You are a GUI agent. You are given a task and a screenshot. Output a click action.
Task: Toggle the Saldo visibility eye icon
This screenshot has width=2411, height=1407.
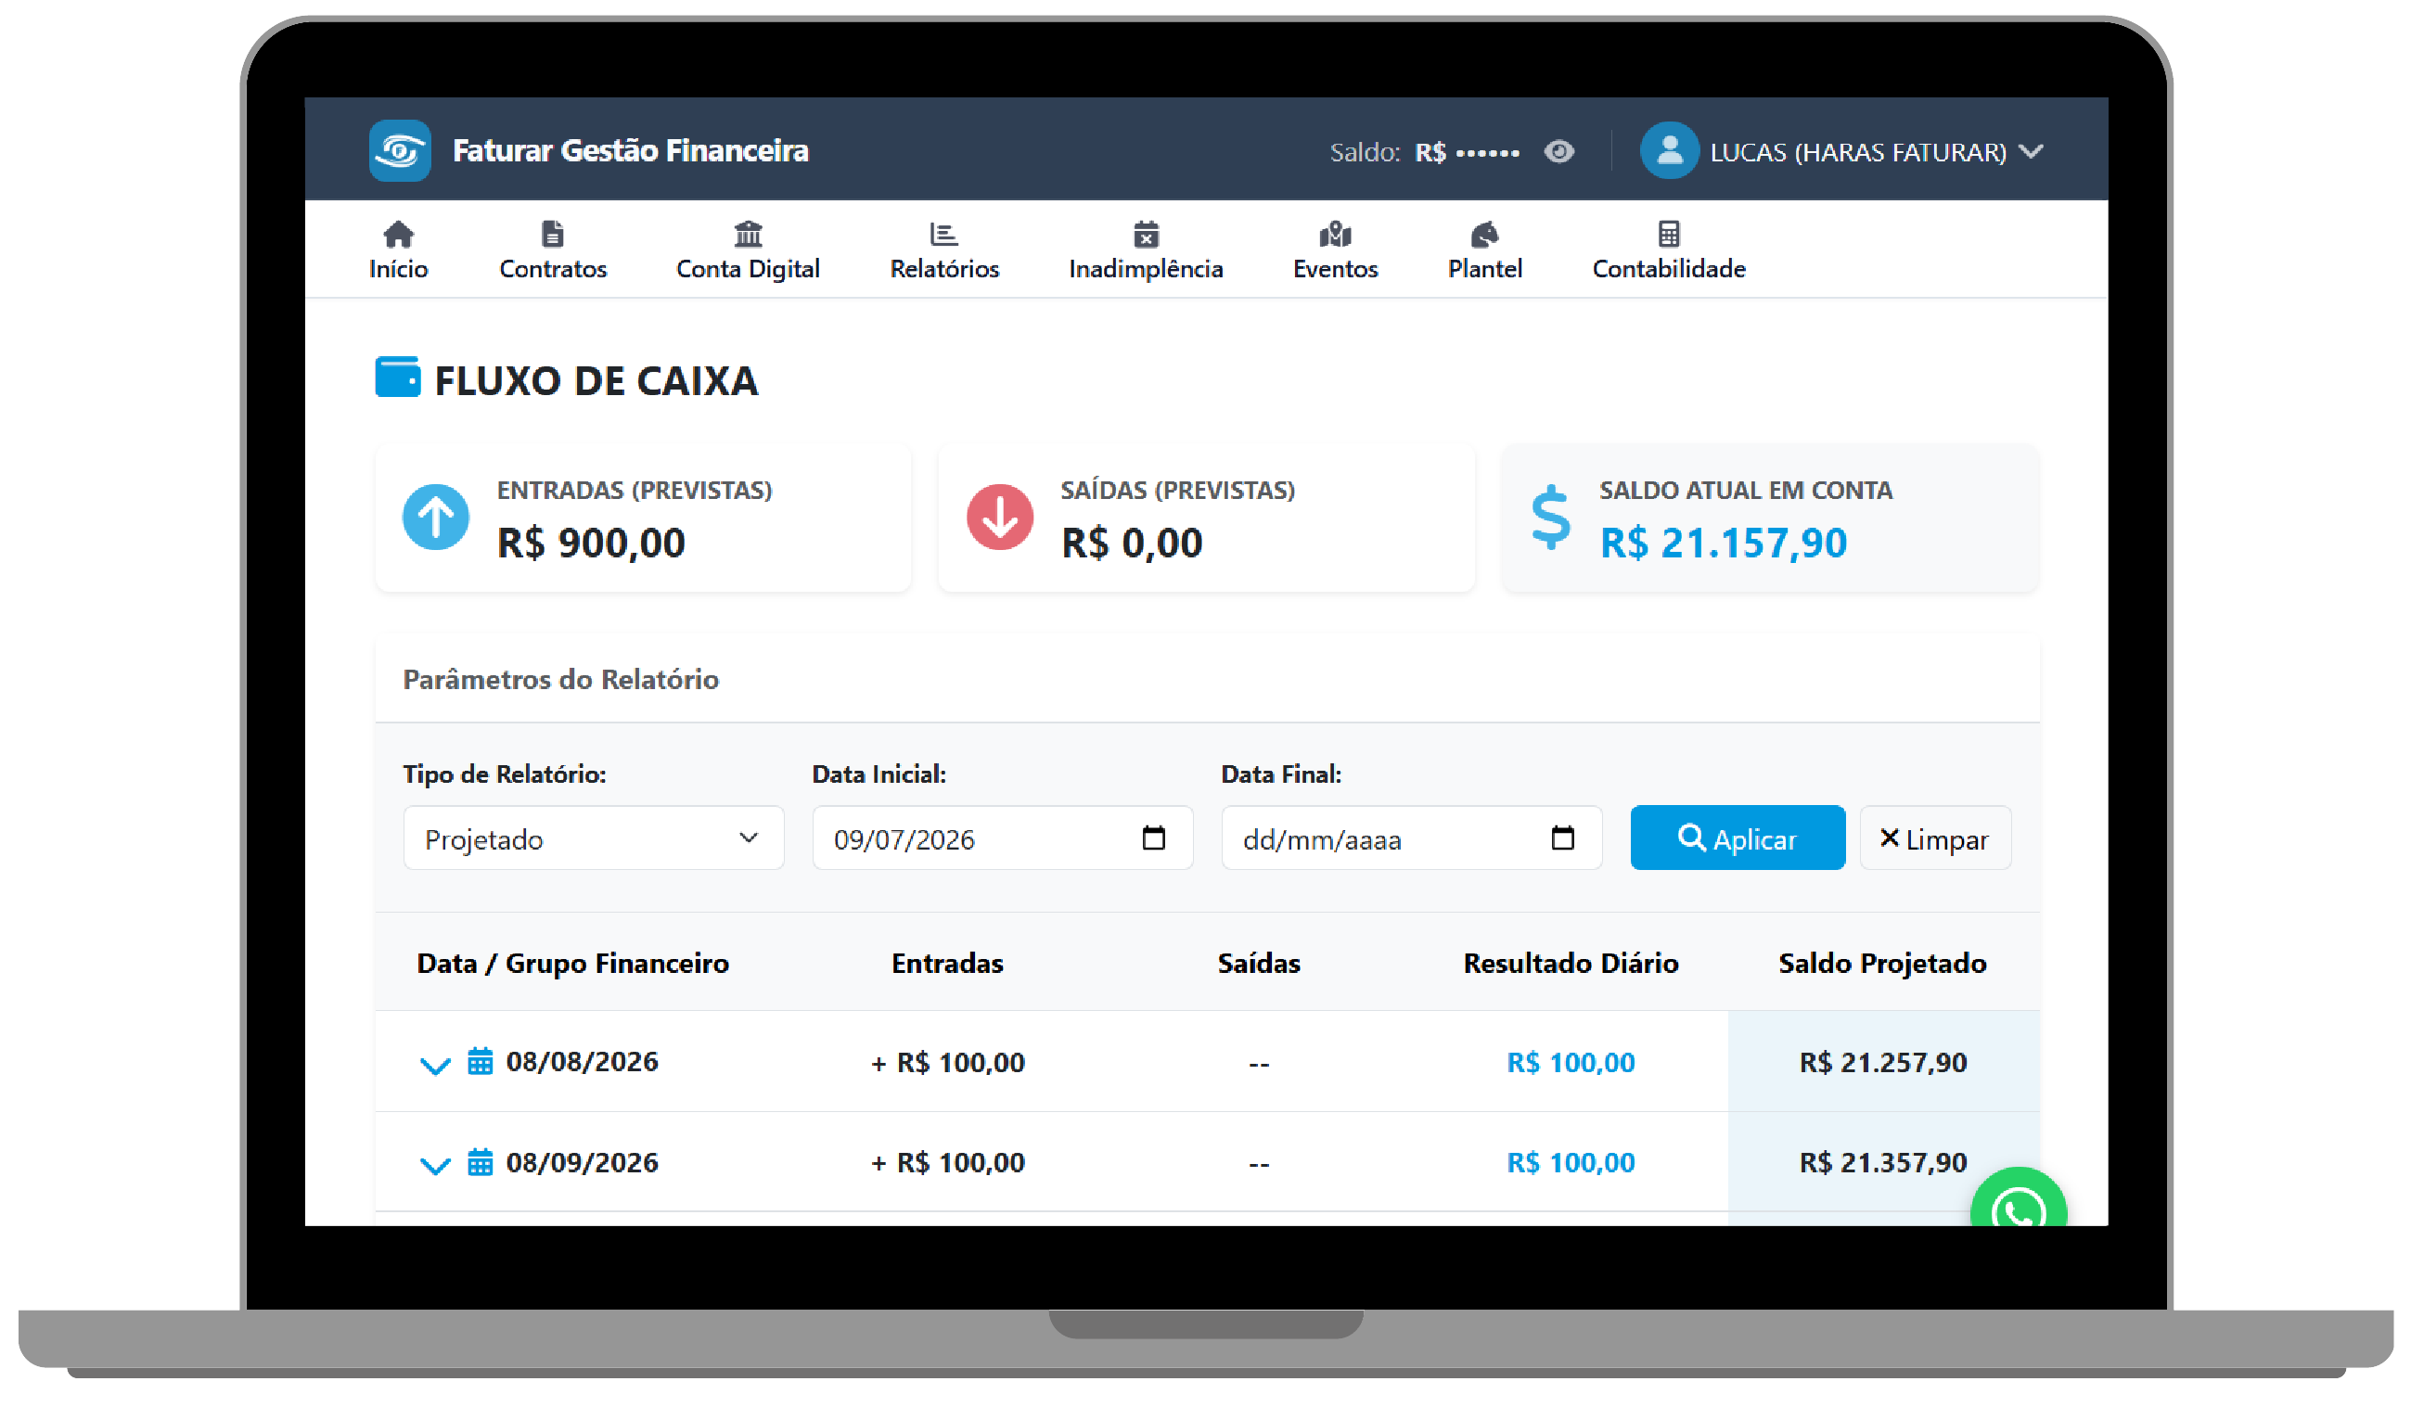pyautogui.click(x=1558, y=152)
